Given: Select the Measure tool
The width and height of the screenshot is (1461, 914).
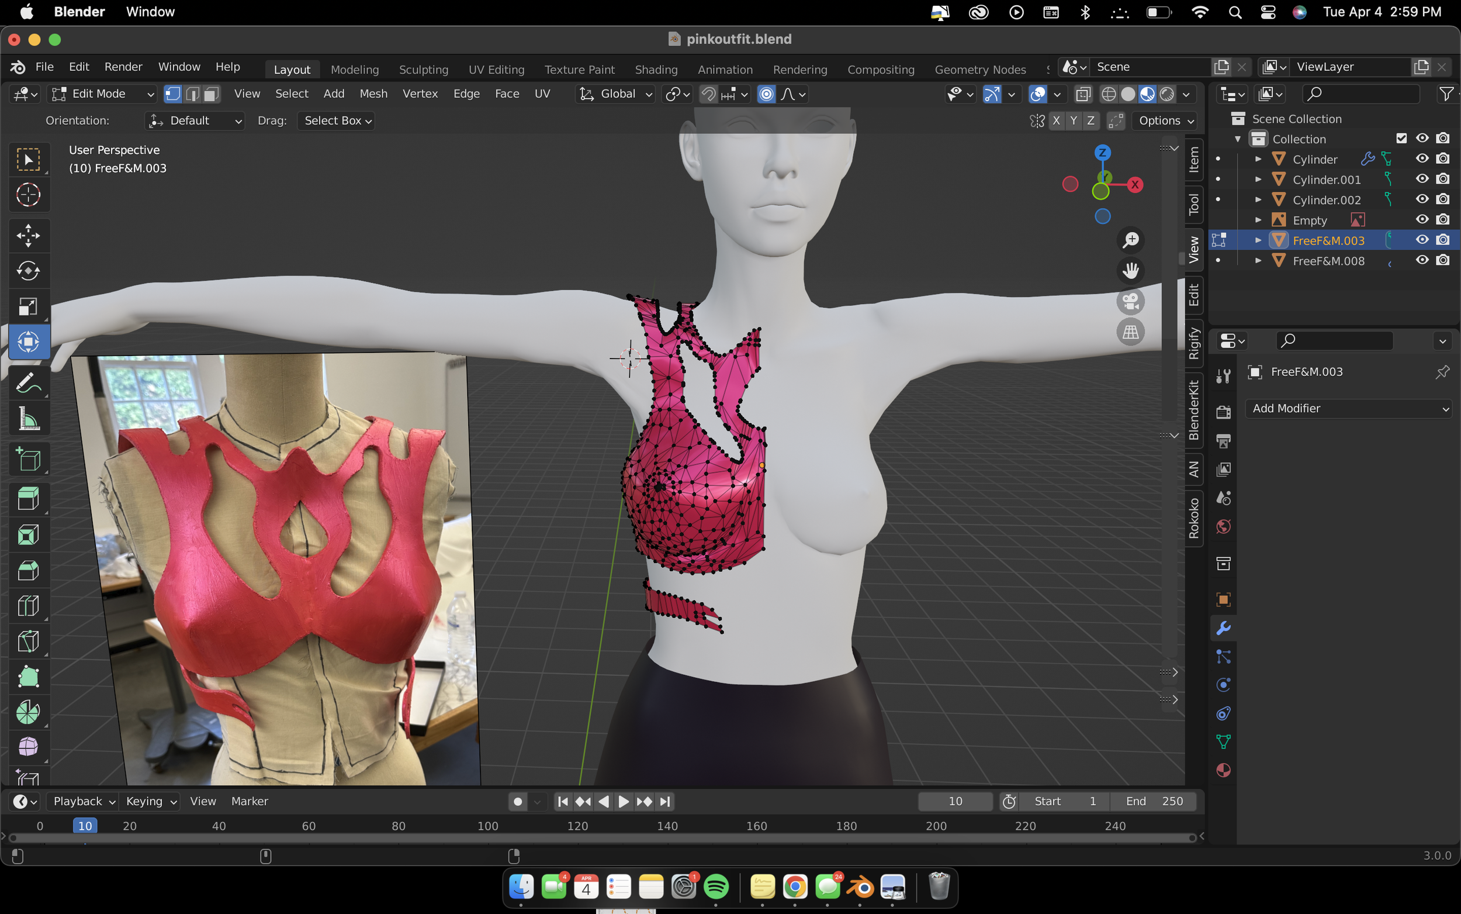Looking at the screenshot, I should [28, 419].
